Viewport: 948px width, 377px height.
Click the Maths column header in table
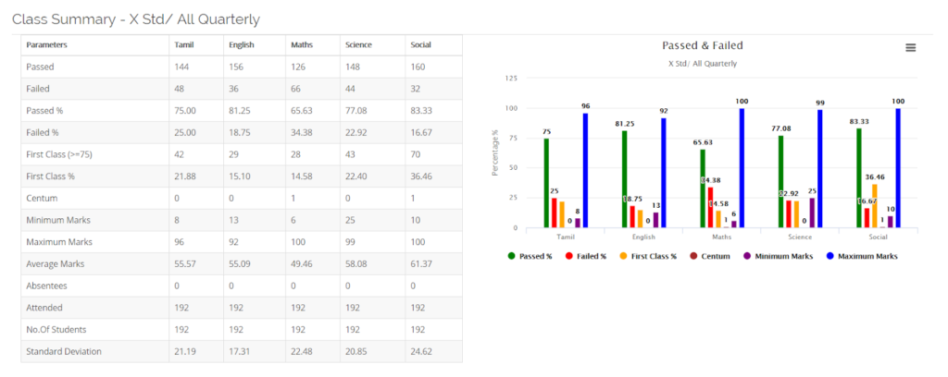point(301,44)
